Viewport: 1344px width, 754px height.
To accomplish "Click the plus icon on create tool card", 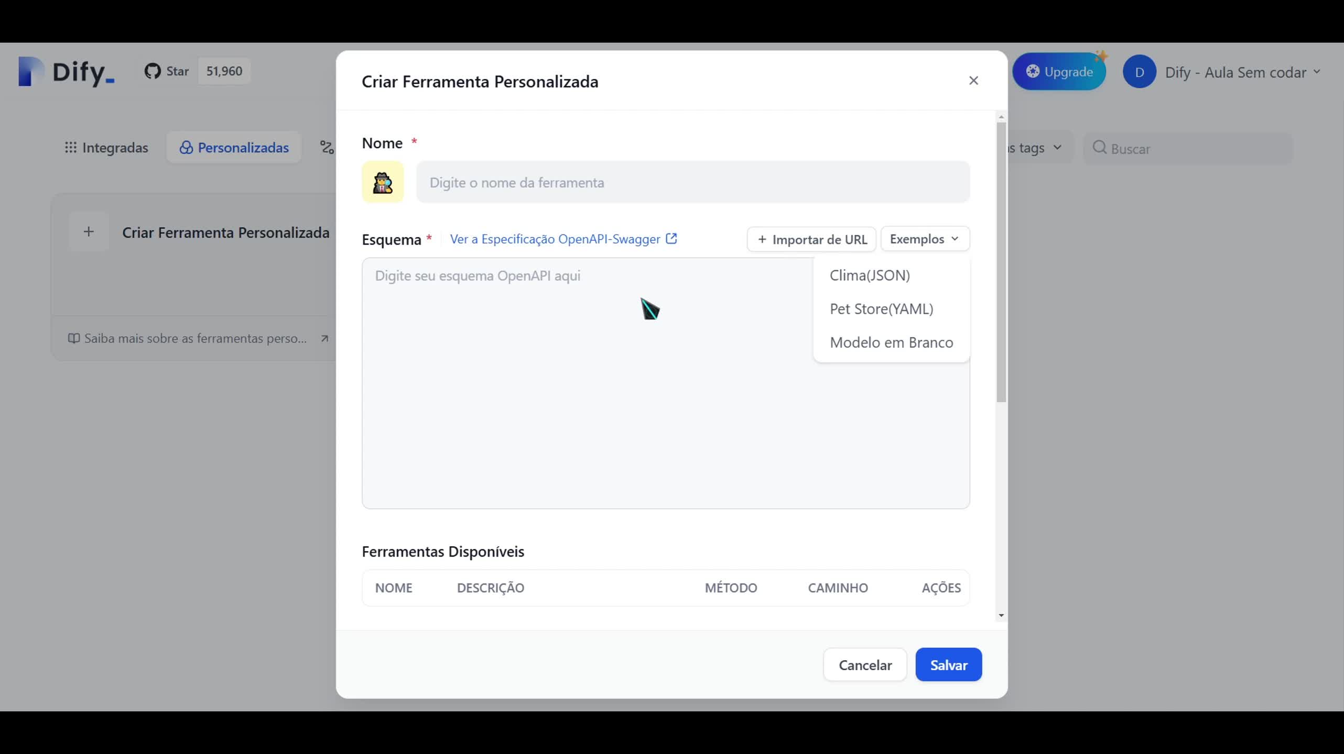I will click(89, 232).
